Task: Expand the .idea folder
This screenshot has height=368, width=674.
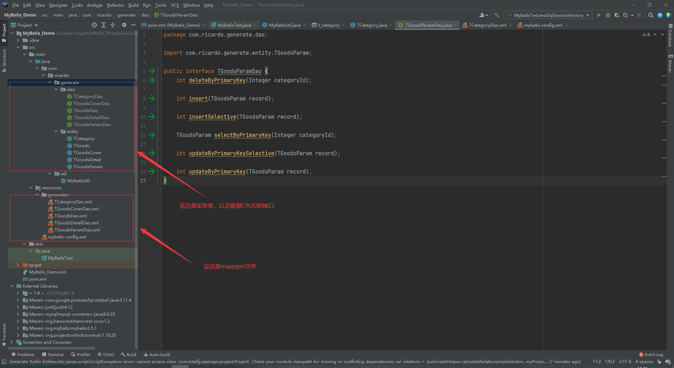Action: (18, 40)
